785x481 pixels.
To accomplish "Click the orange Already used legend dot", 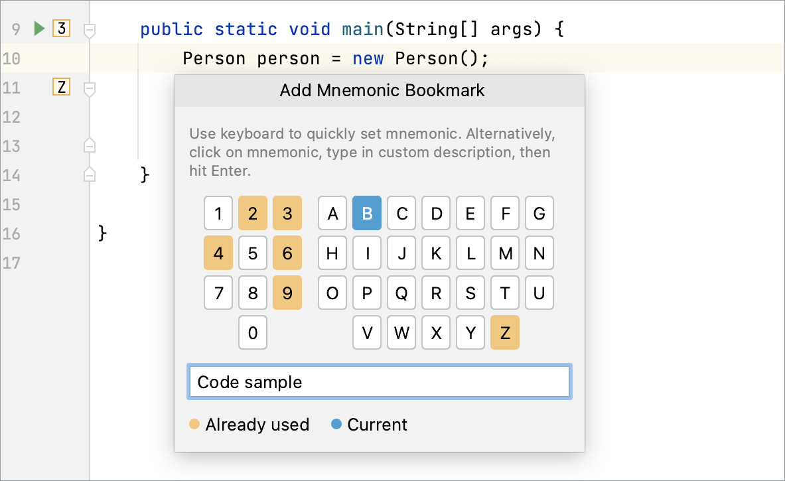I will [194, 425].
